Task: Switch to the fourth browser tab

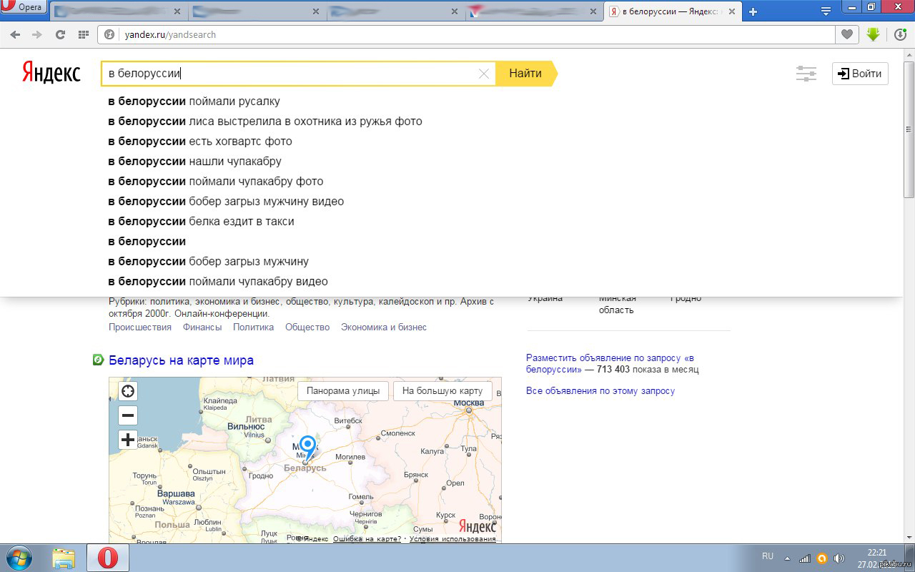Action: click(533, 11)
